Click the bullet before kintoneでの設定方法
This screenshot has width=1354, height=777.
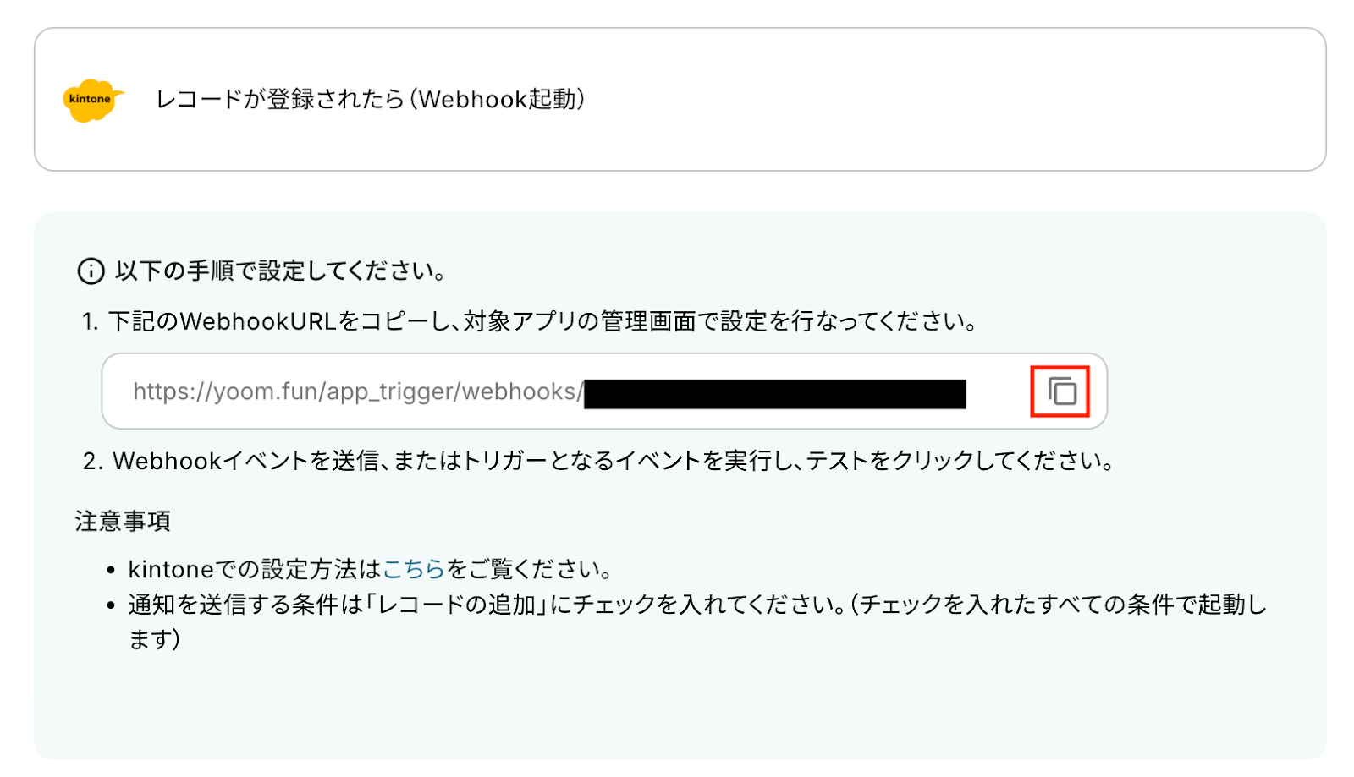pos(111,571)
